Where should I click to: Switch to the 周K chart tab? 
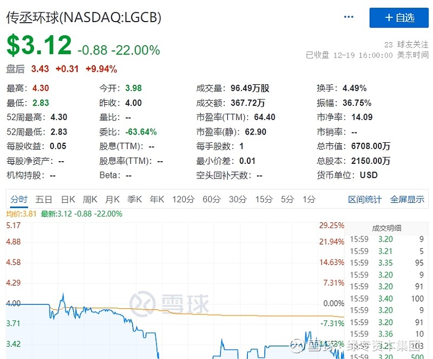click(90, 199)
